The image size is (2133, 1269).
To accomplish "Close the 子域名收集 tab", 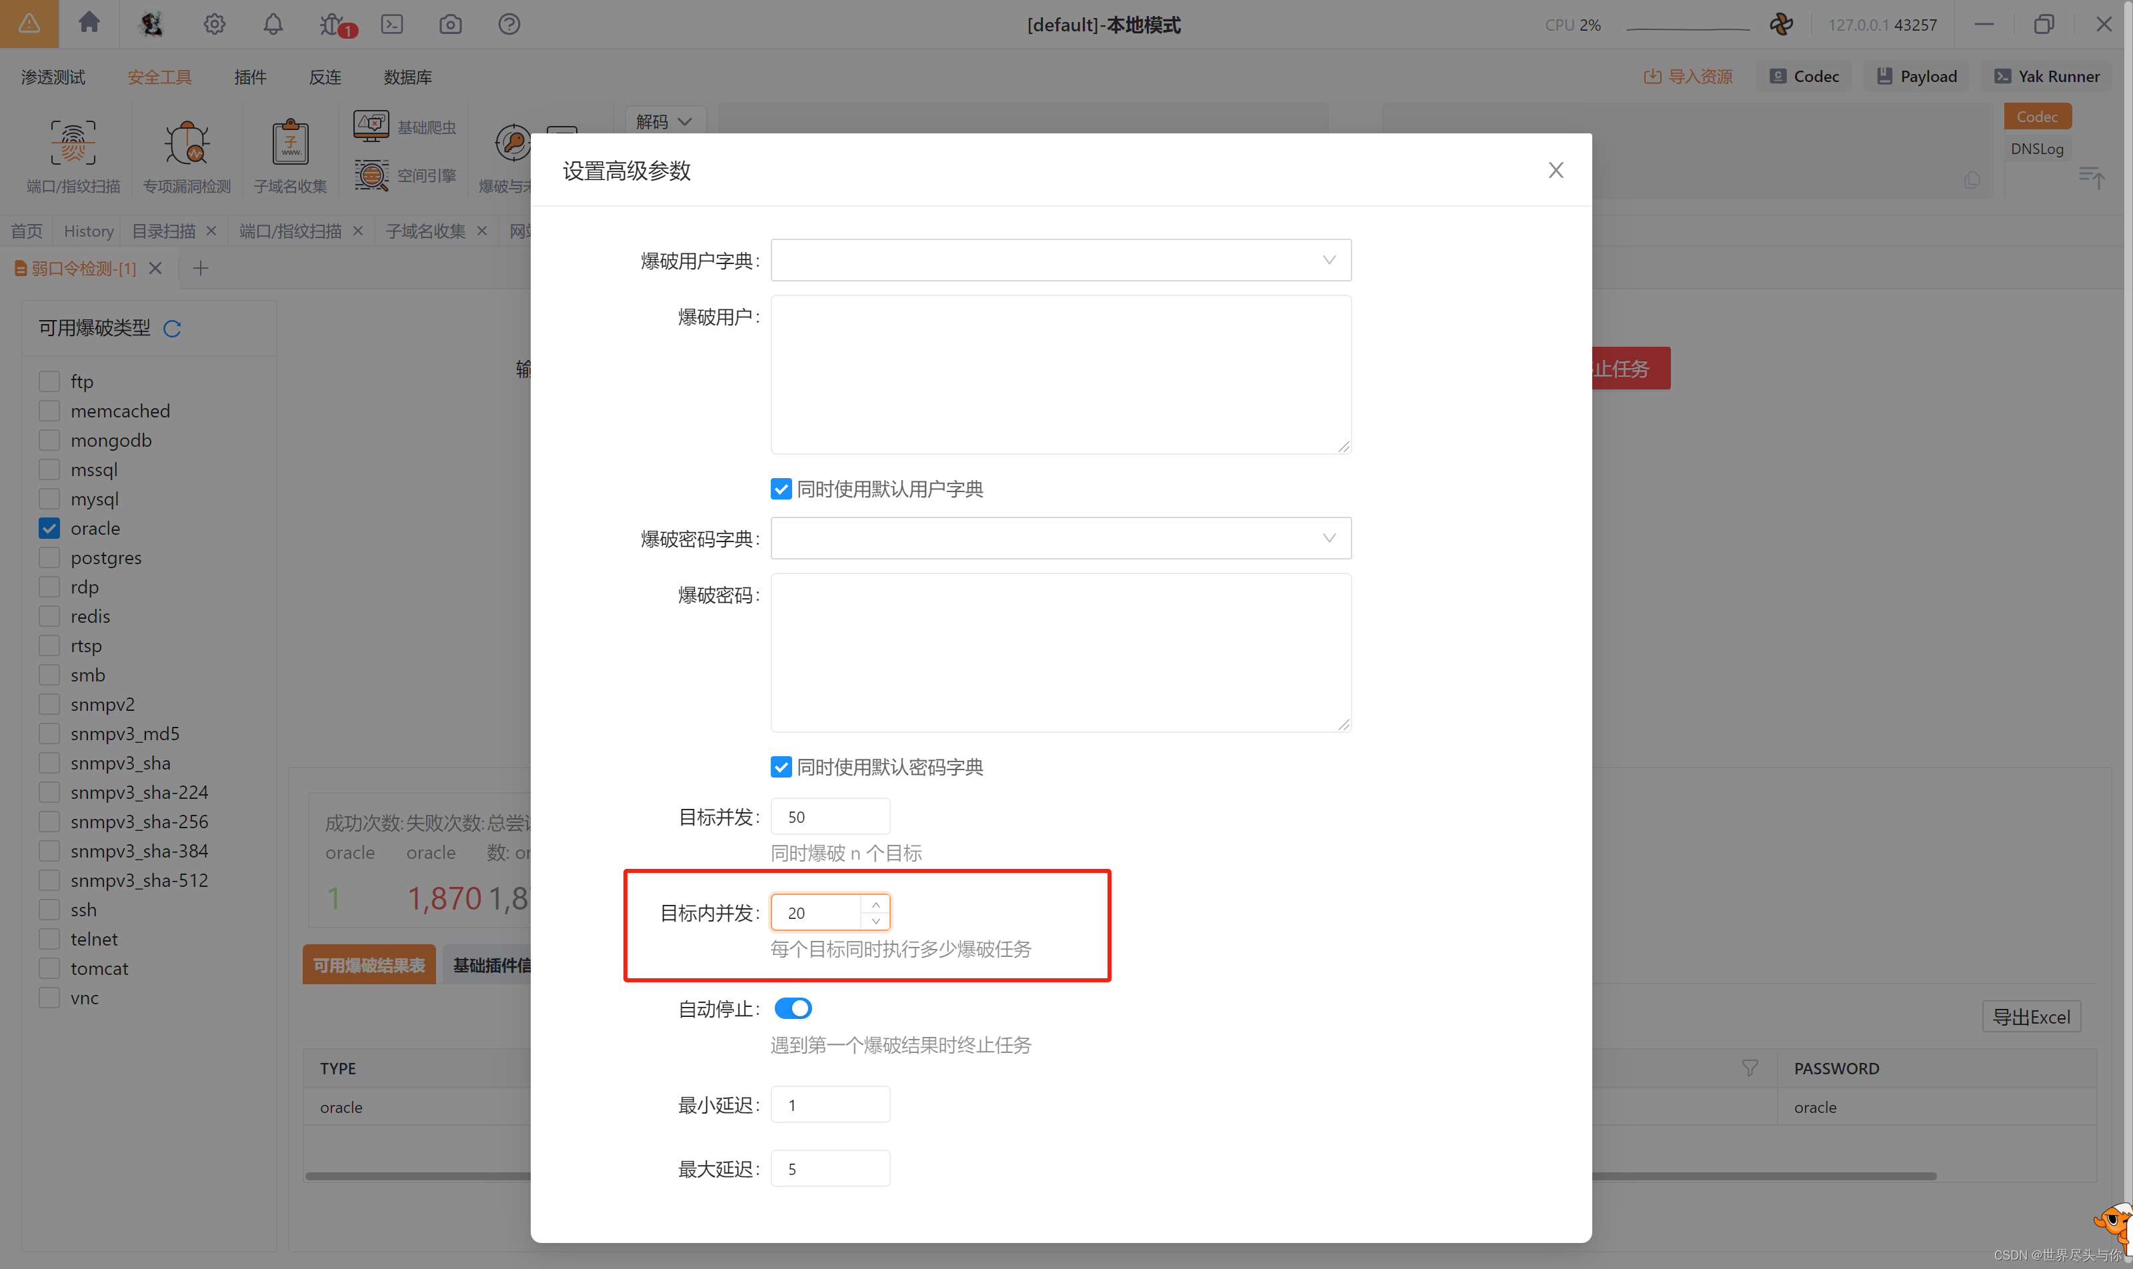I will coord(482,231).
